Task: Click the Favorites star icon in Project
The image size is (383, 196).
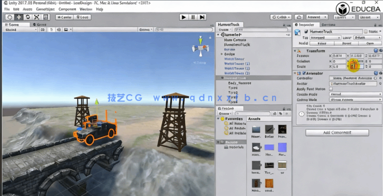Action: [x=222, y=119]
